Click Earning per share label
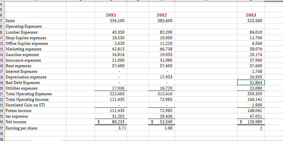Image resolution: width=283 pixels, height=141 pixels. 21,128
